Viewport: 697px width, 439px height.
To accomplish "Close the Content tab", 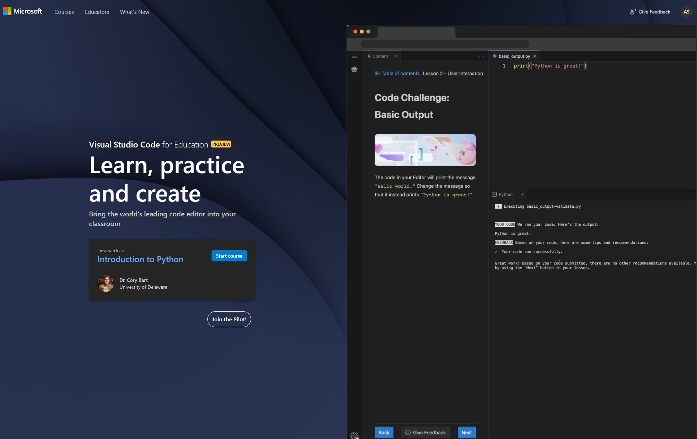I will 396,56.
